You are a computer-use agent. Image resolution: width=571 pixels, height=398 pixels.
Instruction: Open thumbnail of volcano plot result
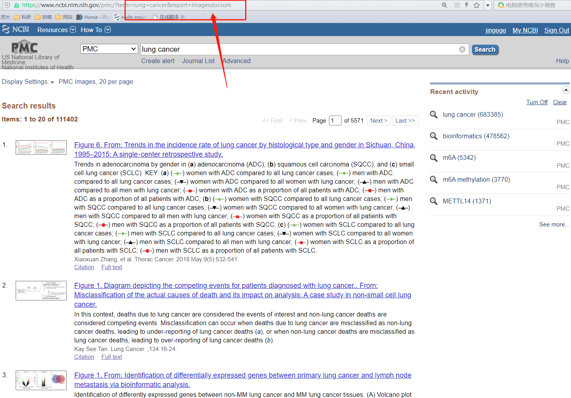pyautogui.click(x=41, y=380)
